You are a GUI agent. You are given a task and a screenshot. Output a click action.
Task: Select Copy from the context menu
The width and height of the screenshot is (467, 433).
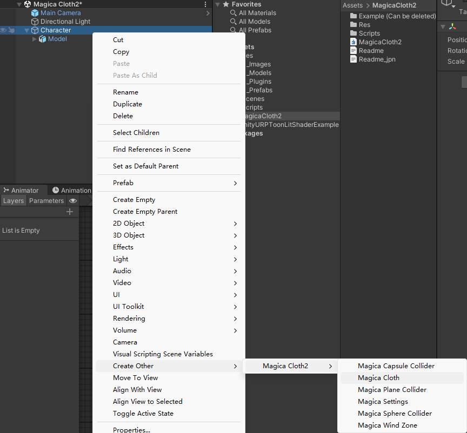point(169,52)
